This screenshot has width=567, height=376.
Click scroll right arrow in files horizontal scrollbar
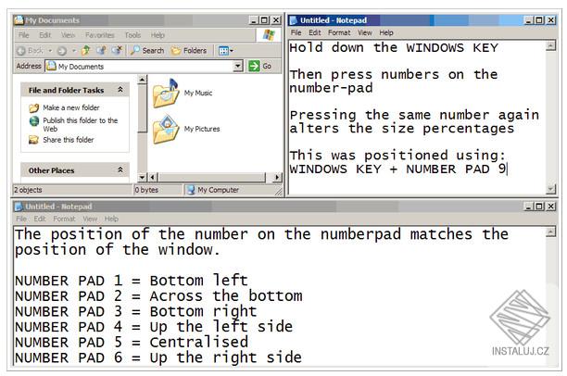(x=277, y=177)
